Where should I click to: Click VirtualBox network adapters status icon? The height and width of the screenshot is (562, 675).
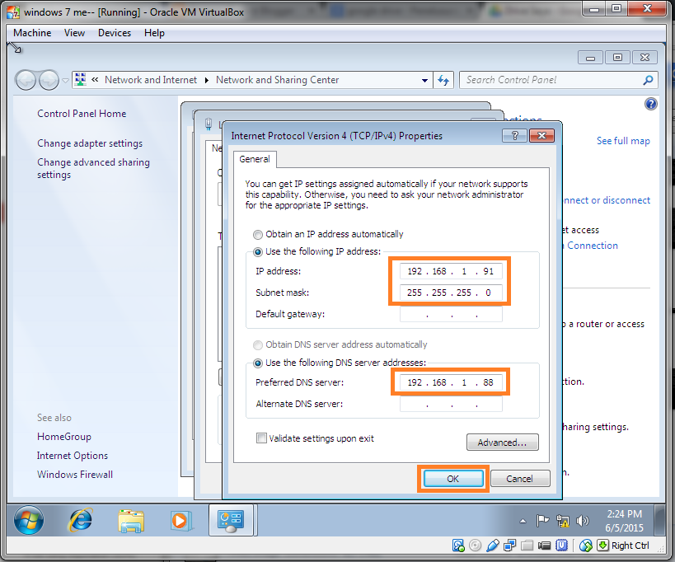pos(509,546)
